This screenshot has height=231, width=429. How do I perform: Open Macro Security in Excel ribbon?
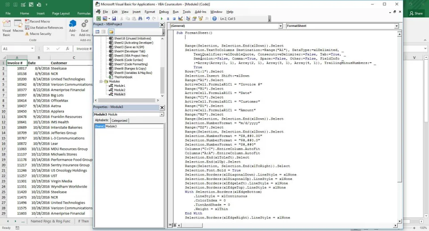(38, 34)
